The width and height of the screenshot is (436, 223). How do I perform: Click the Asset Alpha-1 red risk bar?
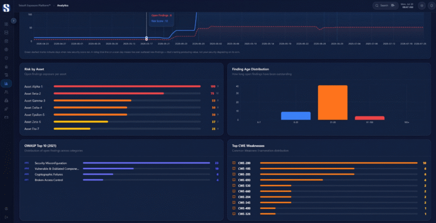click(x=127, y=86)
